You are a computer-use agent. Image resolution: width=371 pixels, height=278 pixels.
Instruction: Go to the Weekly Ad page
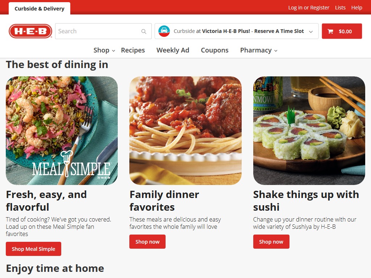click(173, 50)
